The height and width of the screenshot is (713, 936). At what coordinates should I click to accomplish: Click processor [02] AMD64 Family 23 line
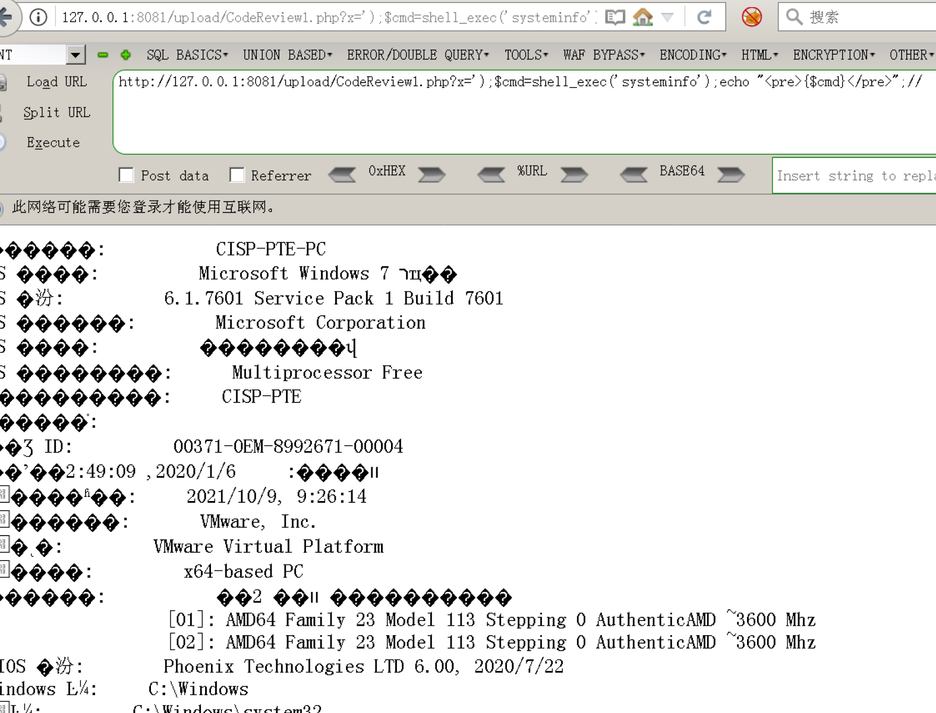tap(492, 642)
